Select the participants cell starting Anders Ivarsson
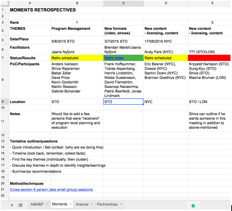This screenshot has width=232, height=211. click(77, 80)
